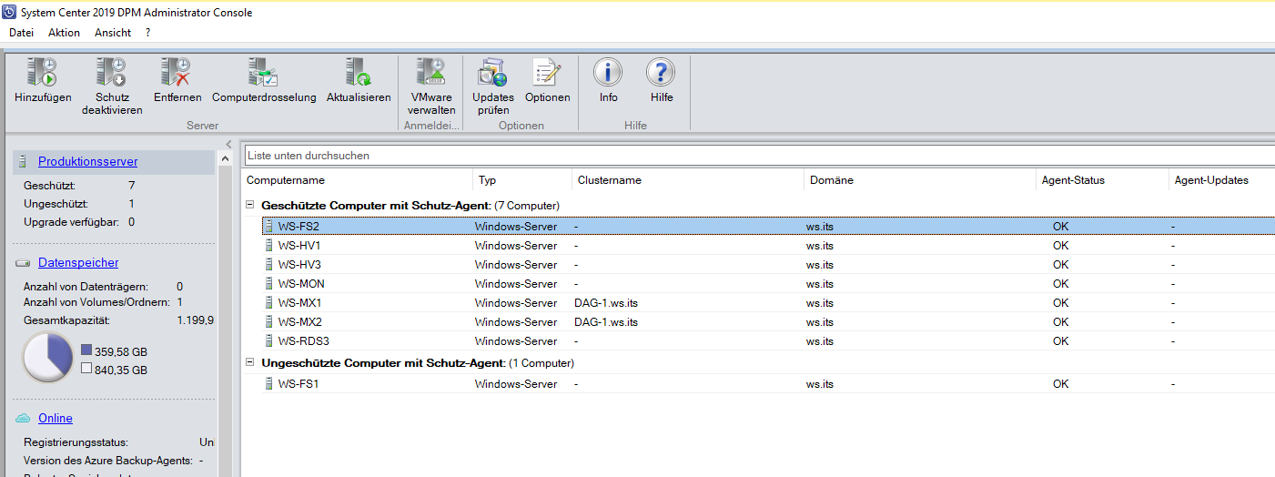Open the Datenspeicher link

click(78, 262)
